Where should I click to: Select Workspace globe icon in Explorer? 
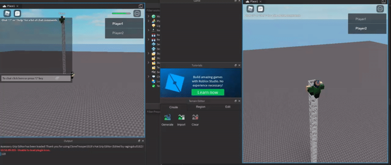[x=154, y=16]
